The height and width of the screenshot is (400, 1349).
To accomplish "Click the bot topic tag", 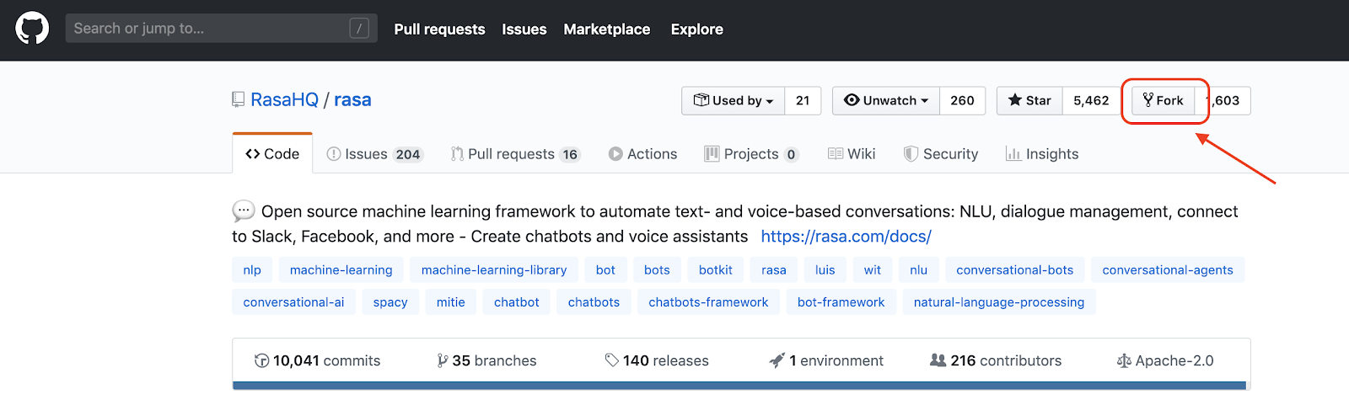I will pyautogui.click(x=605, y=270).
